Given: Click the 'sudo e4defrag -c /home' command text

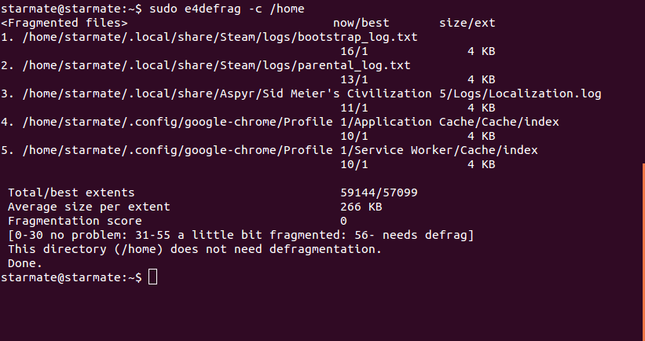Looking at the screenshot, I should click(227, 9).
